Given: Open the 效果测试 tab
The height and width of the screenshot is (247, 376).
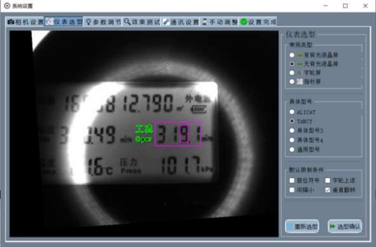Looking at the screenshot, I should pyautogui.click(x=142, y=22).
